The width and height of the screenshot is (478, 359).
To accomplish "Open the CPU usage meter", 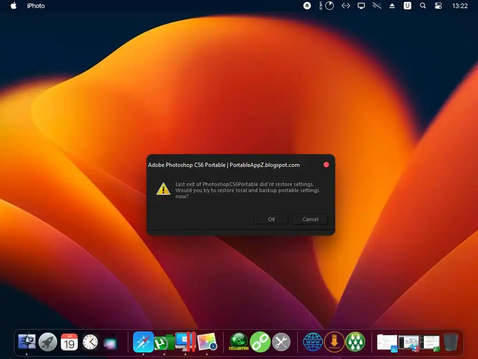I will pyautogui.click(x=327, y=6).
